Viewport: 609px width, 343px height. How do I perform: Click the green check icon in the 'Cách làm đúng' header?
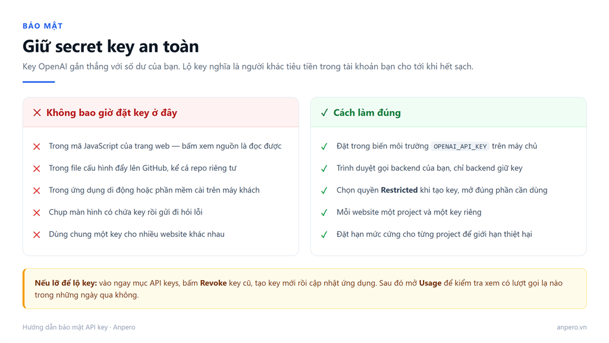pyautogui.click(x=324, y=113)
